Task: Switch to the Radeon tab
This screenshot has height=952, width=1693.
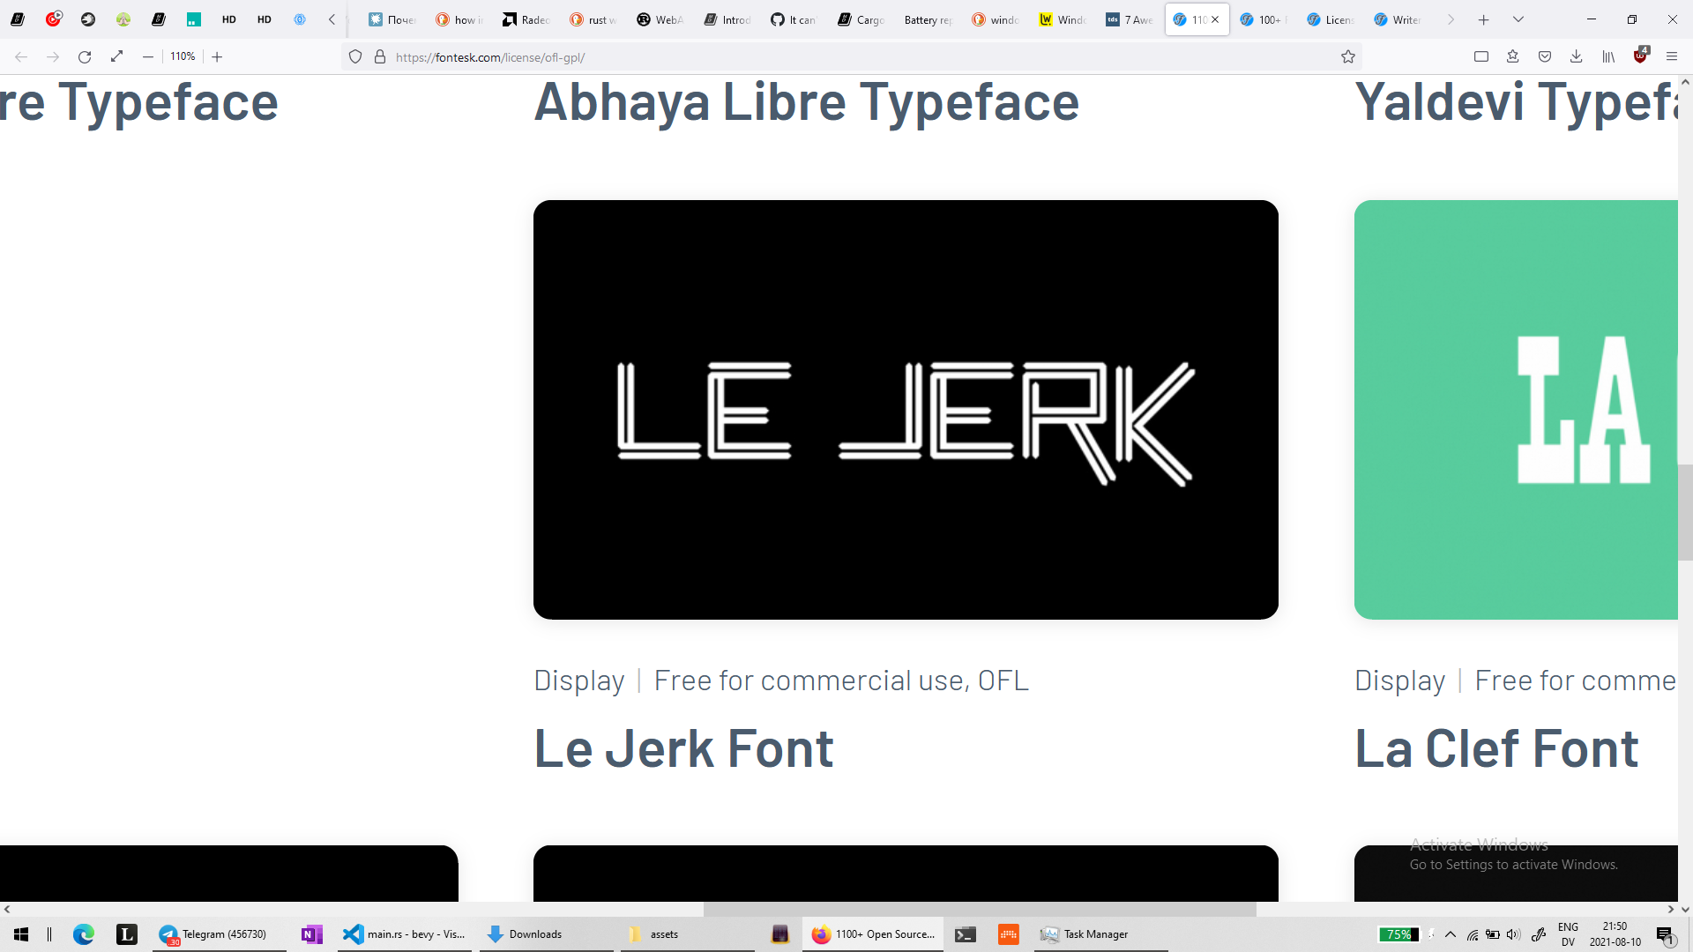Action: [x=526, y=19]
